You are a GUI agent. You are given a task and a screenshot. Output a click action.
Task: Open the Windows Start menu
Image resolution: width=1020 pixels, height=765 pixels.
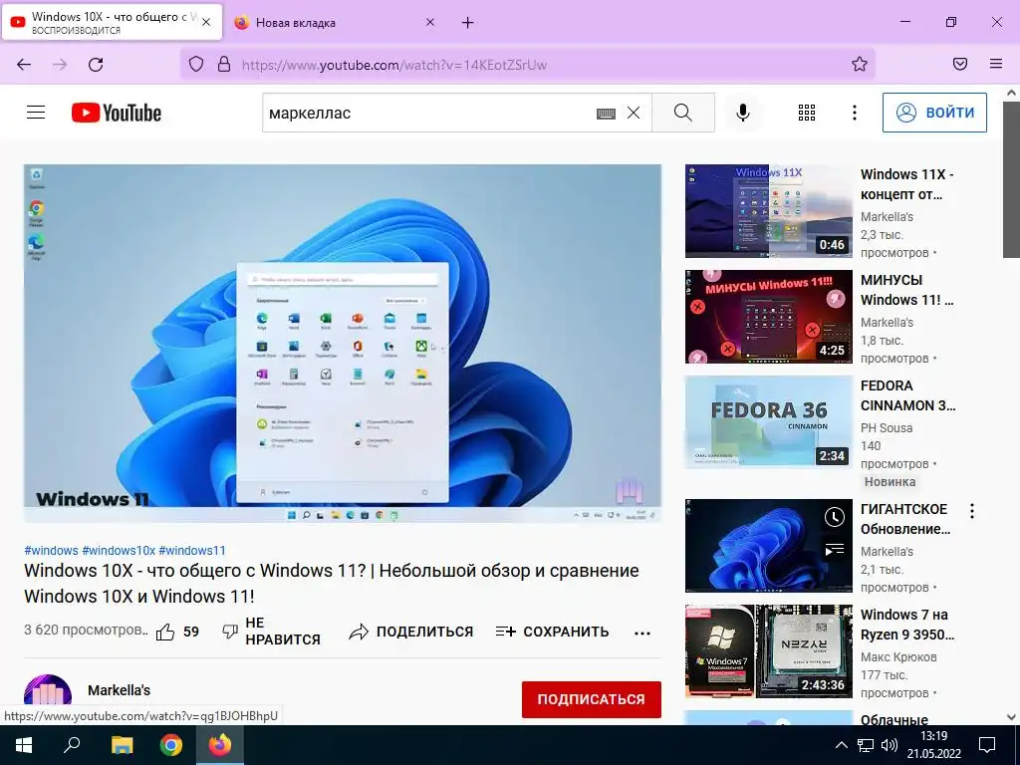tap(24, 745)
